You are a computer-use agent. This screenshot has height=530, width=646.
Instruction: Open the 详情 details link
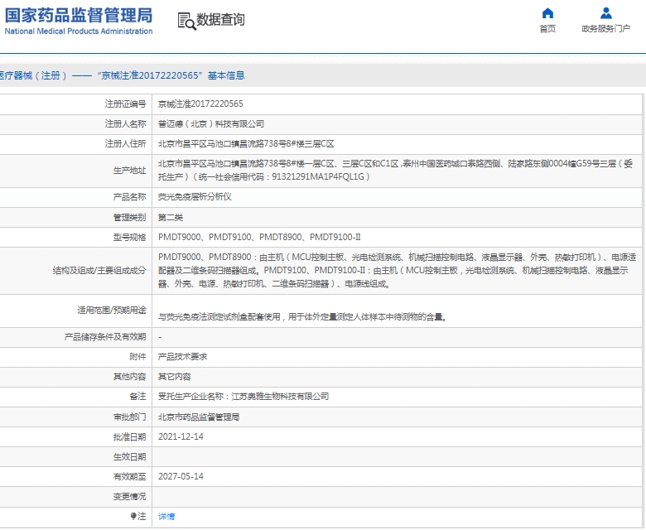(x=166, y=516)
